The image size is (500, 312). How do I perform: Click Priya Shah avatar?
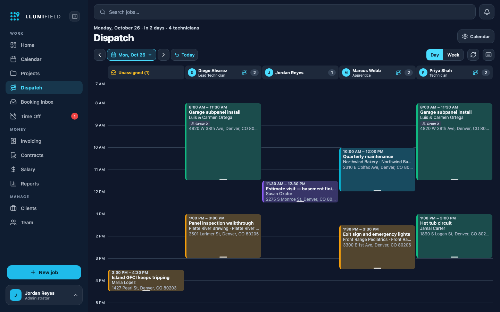tap(423, 72)
